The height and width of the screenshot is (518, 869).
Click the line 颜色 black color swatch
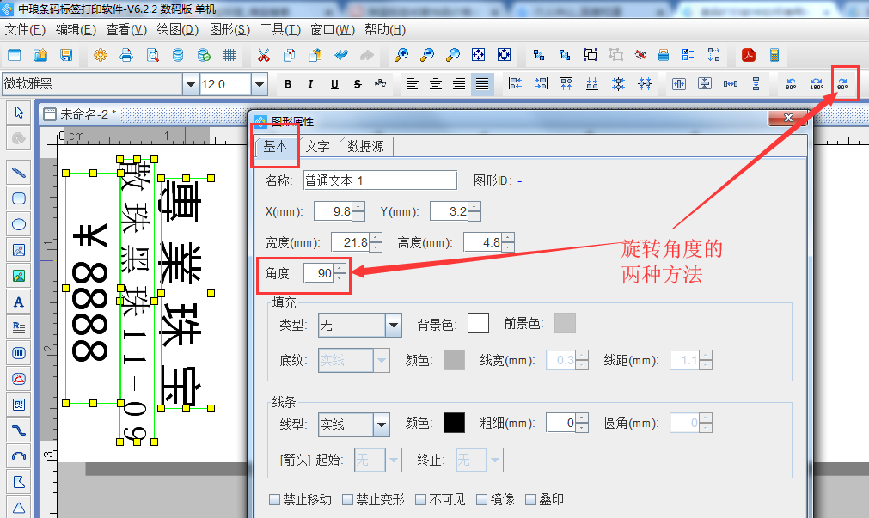pos(454,423)
